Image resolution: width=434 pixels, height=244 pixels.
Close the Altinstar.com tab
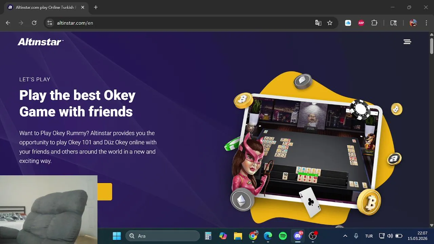click(82, 7)
